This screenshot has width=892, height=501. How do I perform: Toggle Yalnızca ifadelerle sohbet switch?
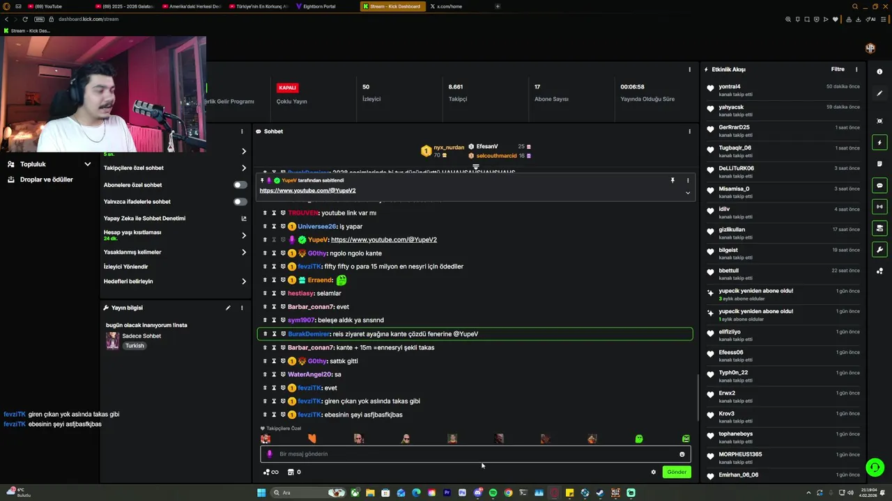(x=240, y=202)
